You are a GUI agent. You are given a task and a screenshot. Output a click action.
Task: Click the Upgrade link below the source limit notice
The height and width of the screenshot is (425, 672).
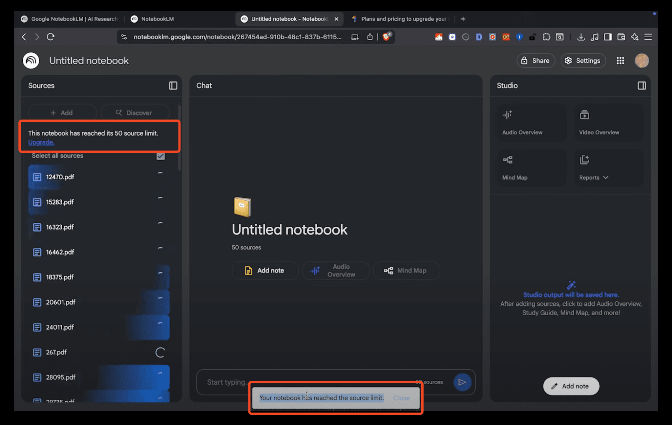coord(41,142)
